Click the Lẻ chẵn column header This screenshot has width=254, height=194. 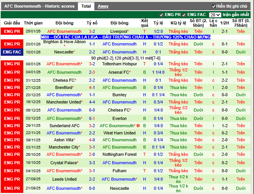213,23
